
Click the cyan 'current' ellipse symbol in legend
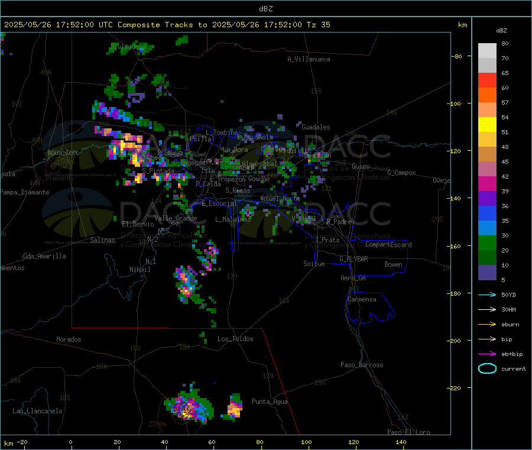coord(487,368)
